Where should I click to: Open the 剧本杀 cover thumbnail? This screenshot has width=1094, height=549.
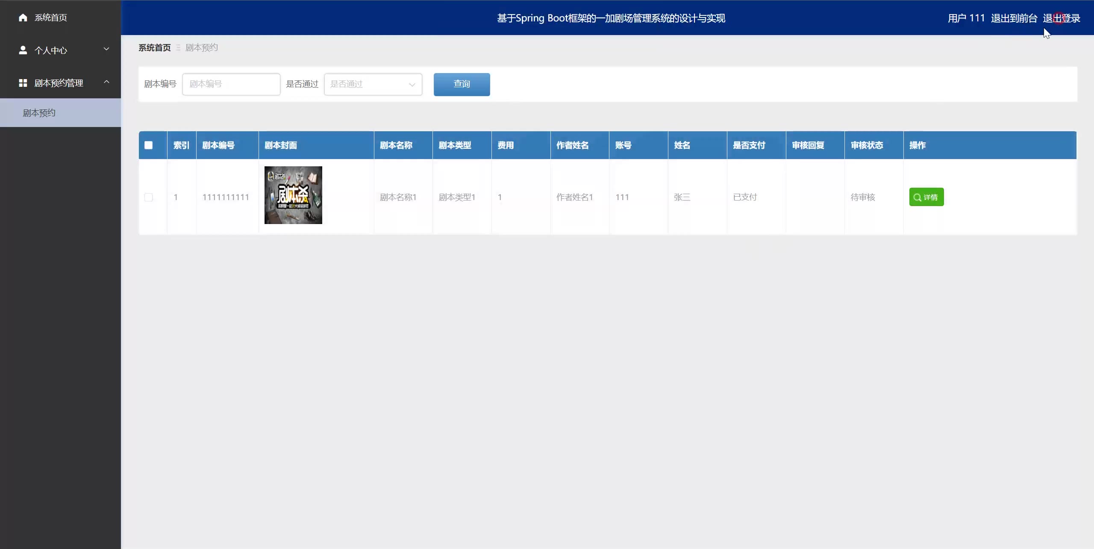293,195
